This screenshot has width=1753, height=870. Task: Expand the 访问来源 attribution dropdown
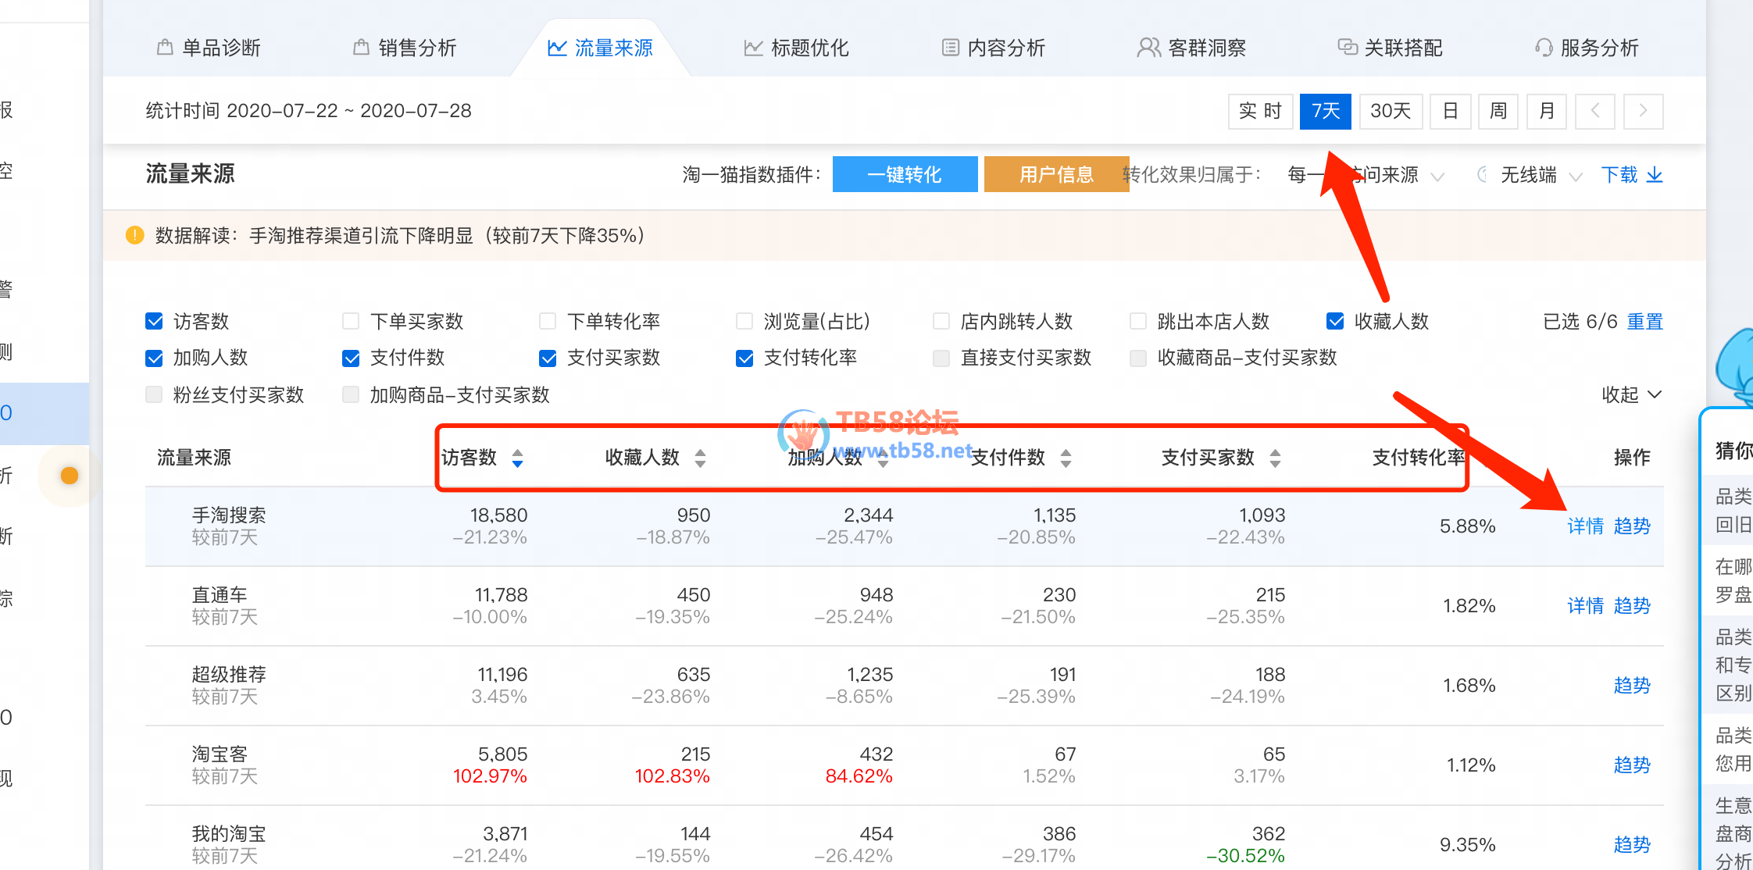tap(1366, 175)
